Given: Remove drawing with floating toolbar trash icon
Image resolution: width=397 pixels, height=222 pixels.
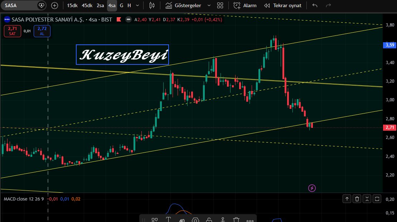Looking at the screenshot, I should pyautogui.click(x=236, y=220).
